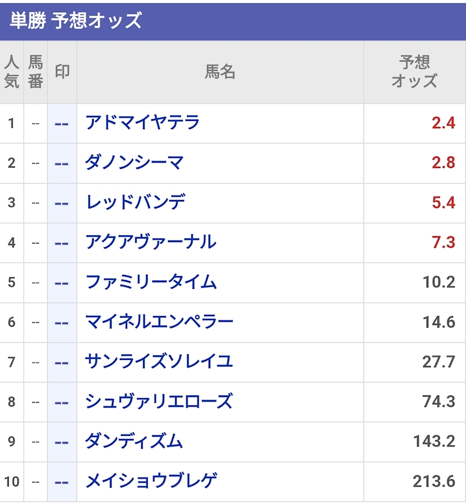The width and height of the screenshot is (466, 503).
Task: Open horse ダンディズム link
Action: (134, 441)
